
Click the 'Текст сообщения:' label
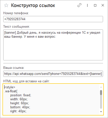tap(16, 27)
